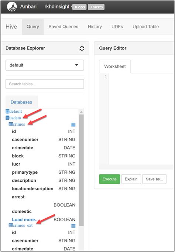Collapse the crimes table entry
Screen dimensions: 175x252
[19, 124]
